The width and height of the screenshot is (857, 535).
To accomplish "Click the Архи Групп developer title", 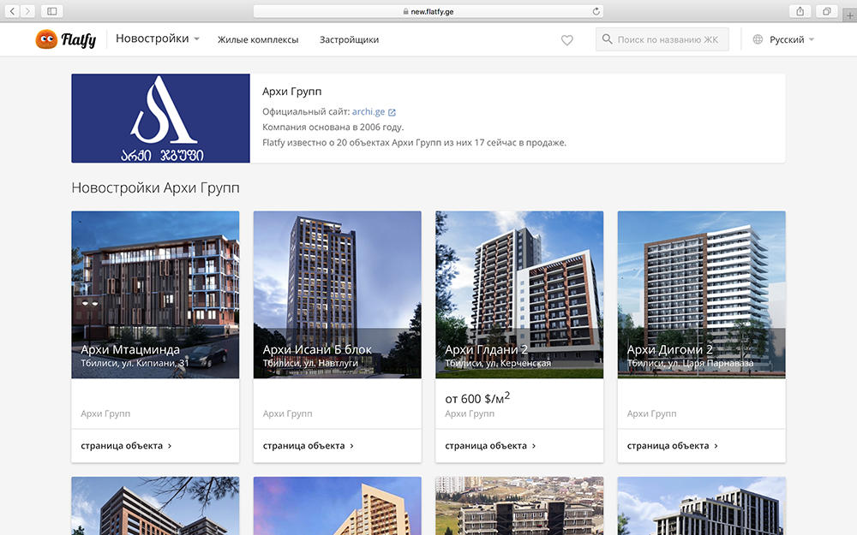I will tap(292, 92).
